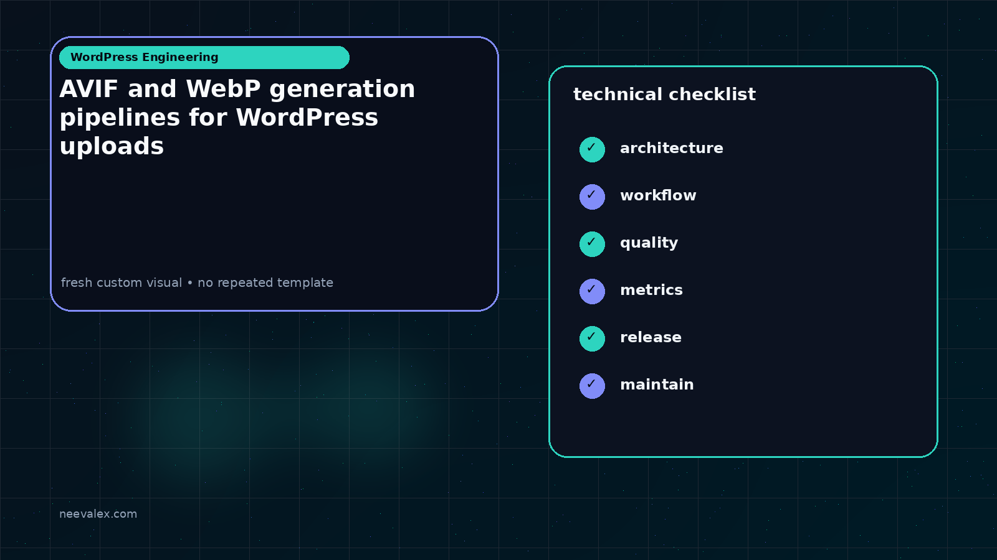
Task: Click the 'fresh custom visual' caption text
Action: click(197, 282)
